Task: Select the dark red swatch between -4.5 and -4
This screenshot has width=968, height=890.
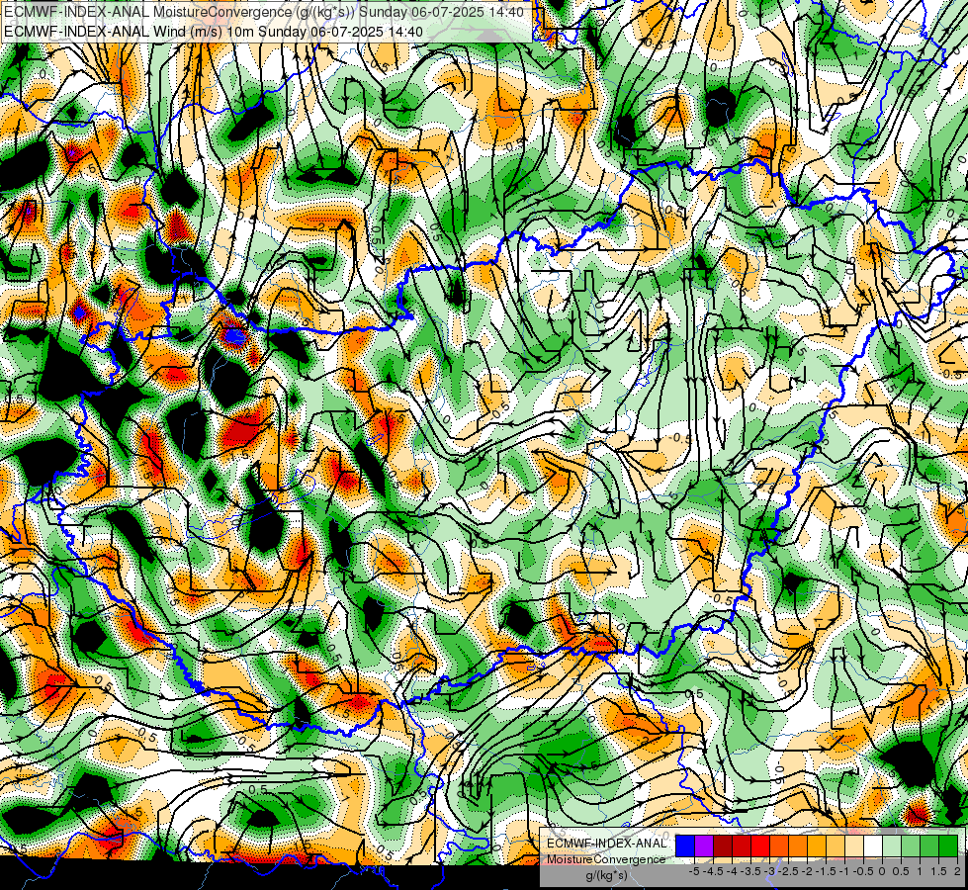Action: pyautogui.click(x=723, y=846)
